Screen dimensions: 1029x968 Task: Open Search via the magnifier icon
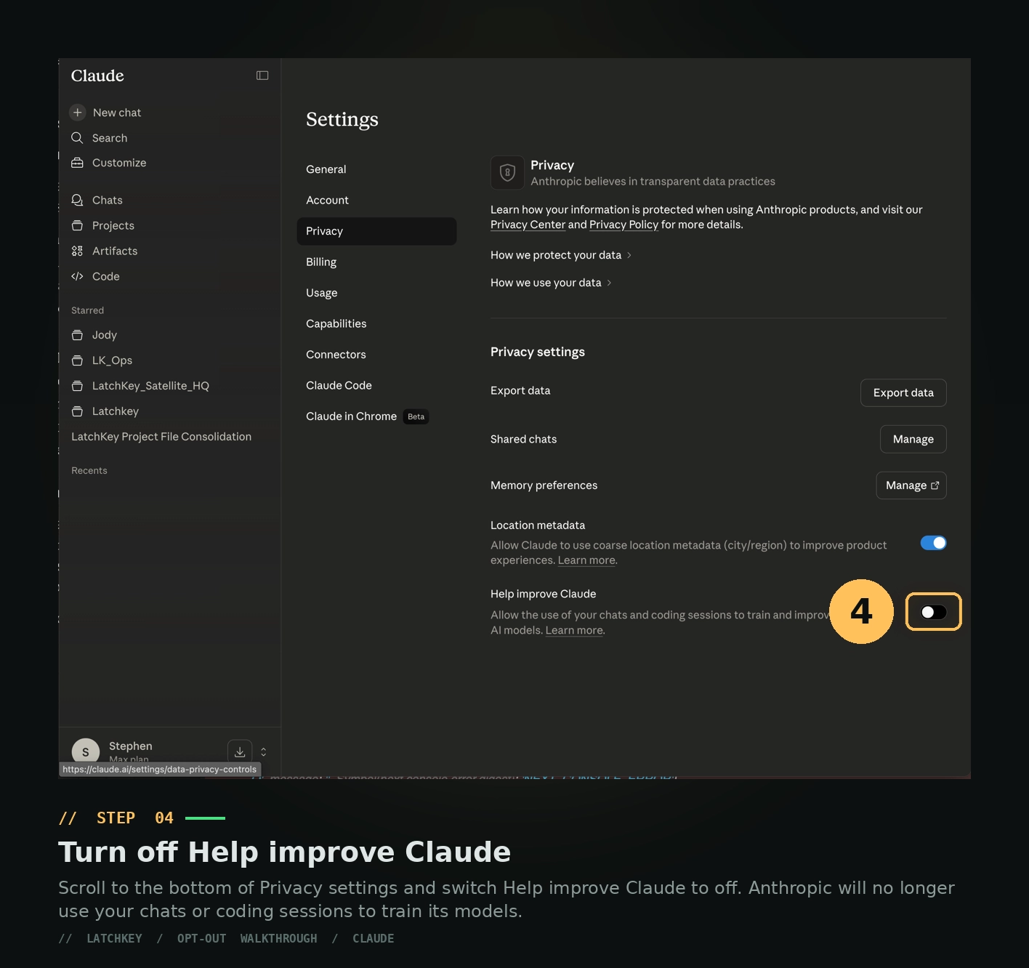point(77,138)
